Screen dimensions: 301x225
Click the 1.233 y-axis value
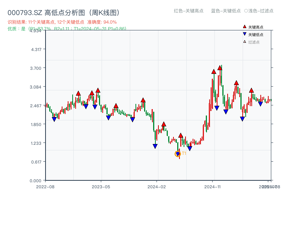(36, 143)
